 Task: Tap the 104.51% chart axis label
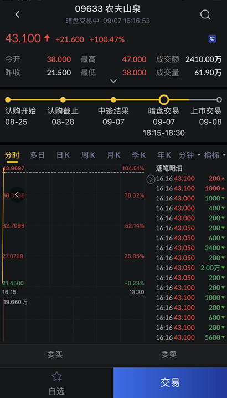point(133,168)
